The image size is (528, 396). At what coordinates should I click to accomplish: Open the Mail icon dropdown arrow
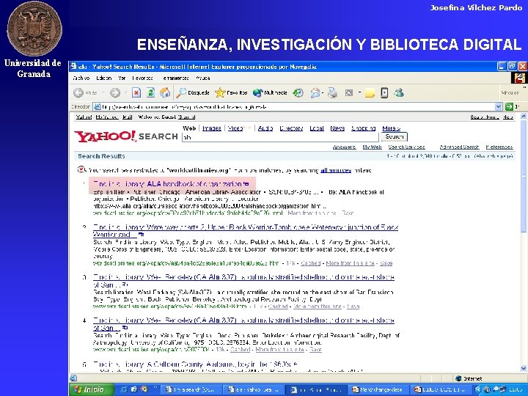(x=323, y=92)
